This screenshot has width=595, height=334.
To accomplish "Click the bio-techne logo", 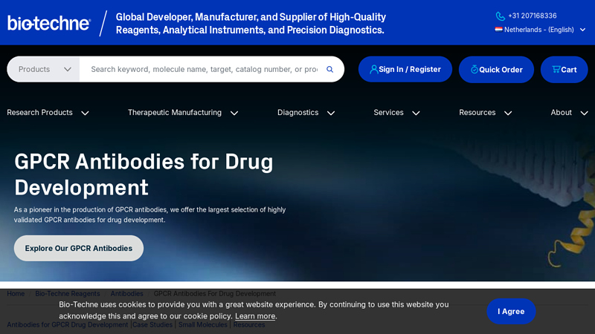I will coord(49,23).
